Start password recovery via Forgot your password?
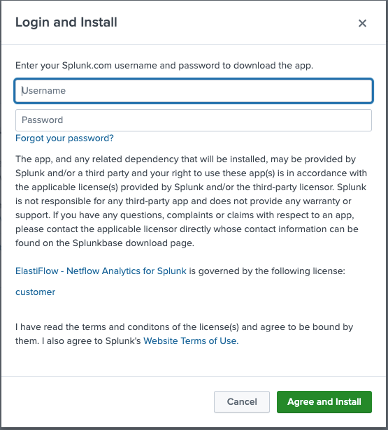 pos(64,138)
